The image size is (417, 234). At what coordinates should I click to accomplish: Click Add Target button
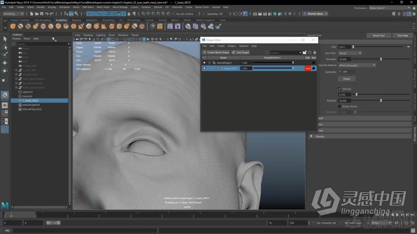pyautogui.click(x=240, y=52)
